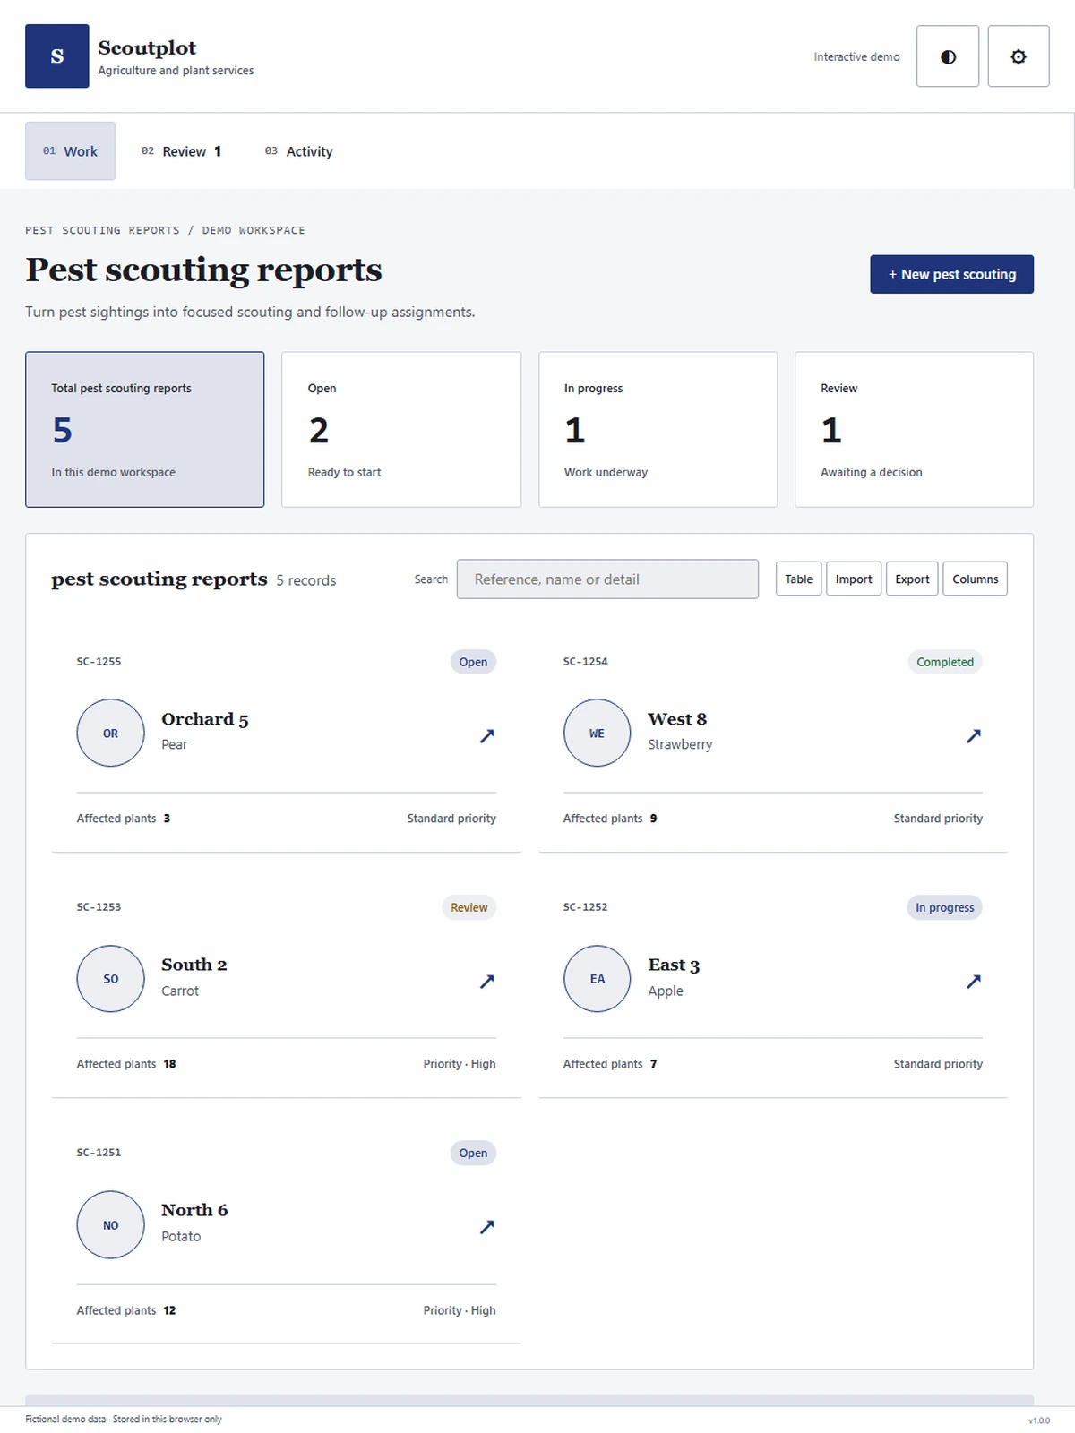The width and height of the screenshot is (1075, 1433).
Task: Click the Strawberry crop label
Action: [680, 744]
